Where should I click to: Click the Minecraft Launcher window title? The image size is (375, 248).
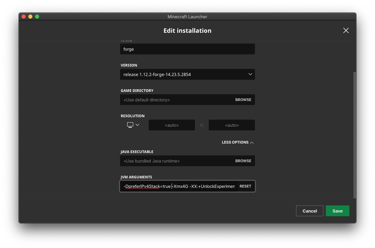coord(187,17)
